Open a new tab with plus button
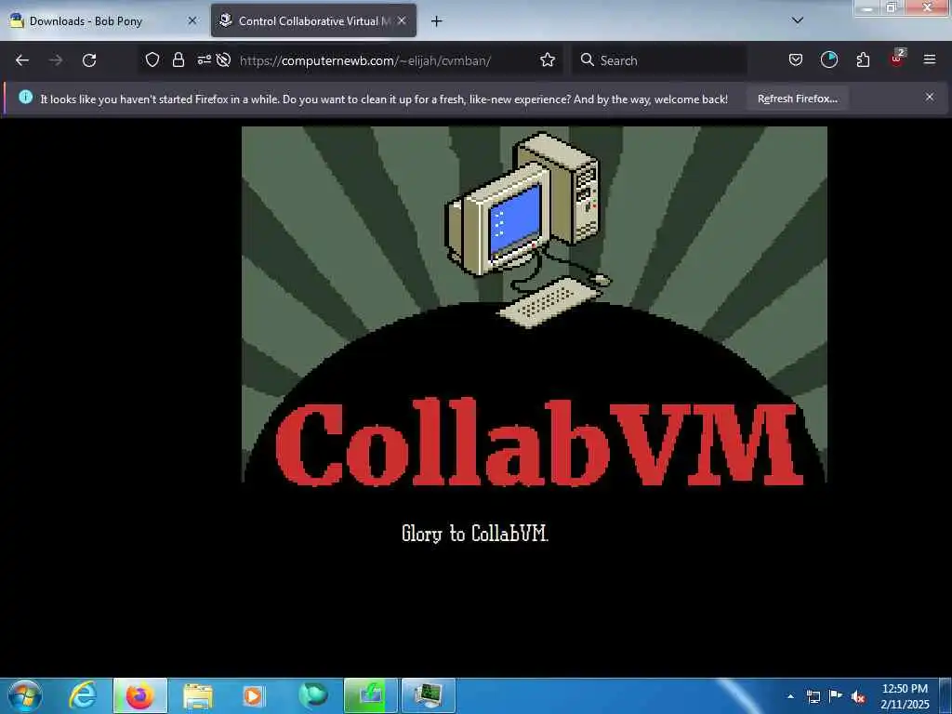Viewport: 952px width, 714px height. pos(437,21)
